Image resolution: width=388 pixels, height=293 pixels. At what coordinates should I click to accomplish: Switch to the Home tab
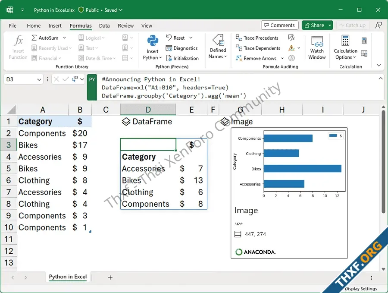(x=34, y=26)
